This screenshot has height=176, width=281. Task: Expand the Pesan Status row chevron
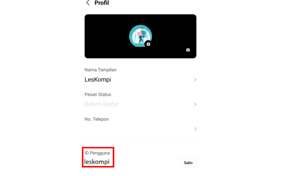point(195,104)
